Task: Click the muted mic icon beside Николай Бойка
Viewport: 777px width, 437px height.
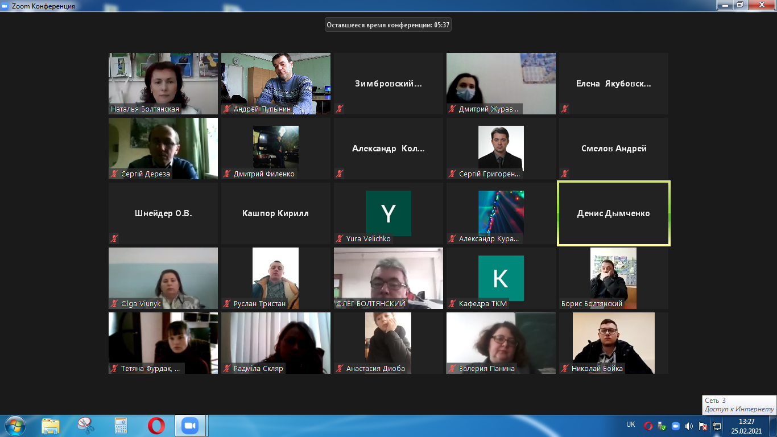Action: click(565, 368)
